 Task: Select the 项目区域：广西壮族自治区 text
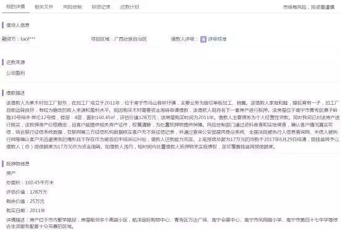pos(119,39)
